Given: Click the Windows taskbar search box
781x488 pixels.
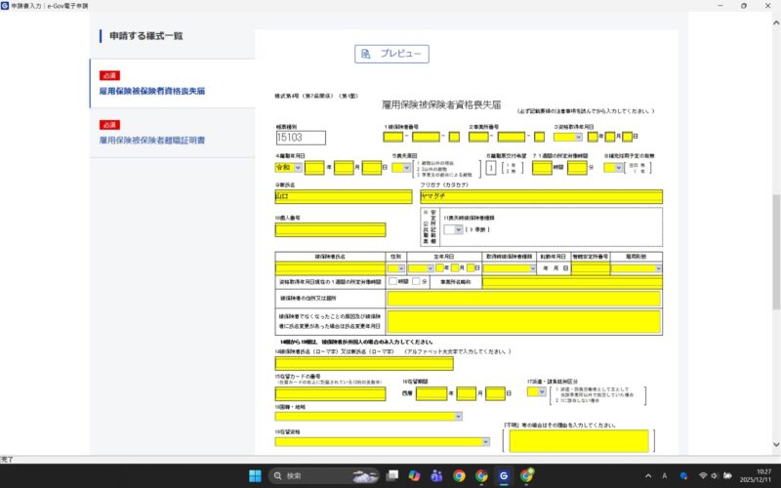Looking at the screenshot, I should point(324,476).
